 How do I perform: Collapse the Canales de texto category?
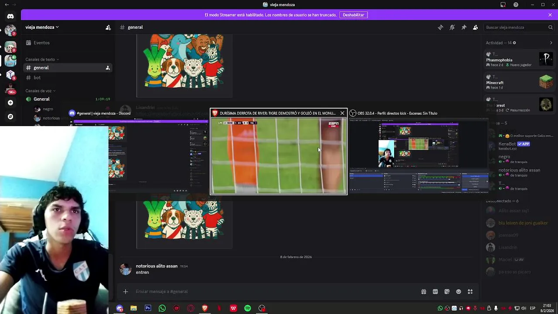pos(42,59)
